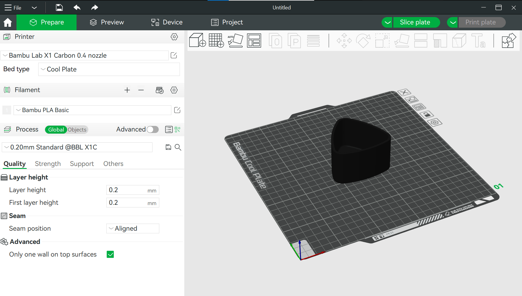Screen dimensions: 522x296
Task: Open plate settings icon
Action: click(x=435, y=122)
